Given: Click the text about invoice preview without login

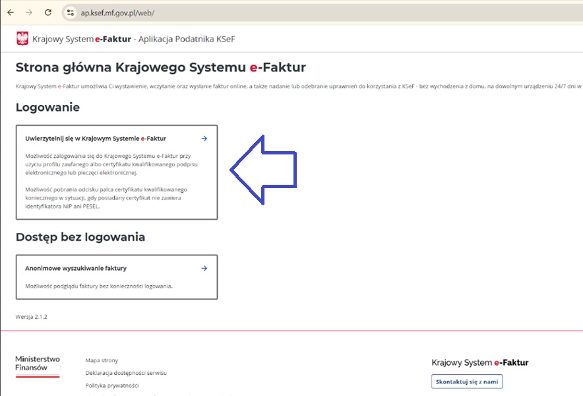Looking at the screenshot, I should coord(99,286).
